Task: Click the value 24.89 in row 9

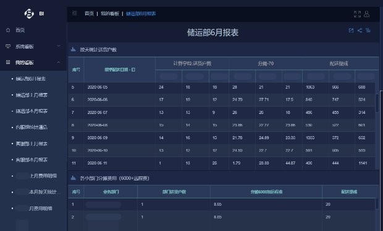Action: coord(264,137)
